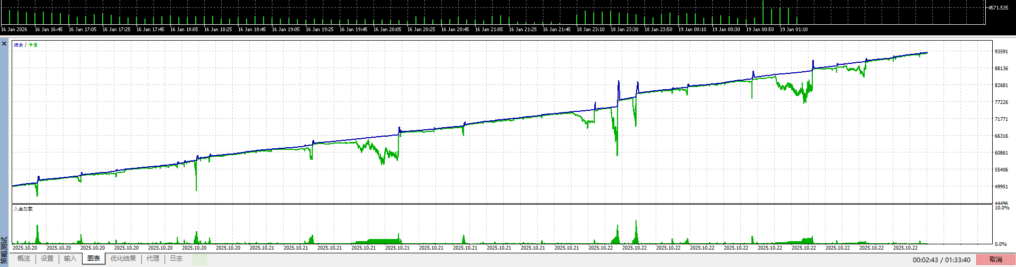Viewport: 1016px width, 267px height.
Task: Open the 日志 tab
Action: (x=176, y=259)
